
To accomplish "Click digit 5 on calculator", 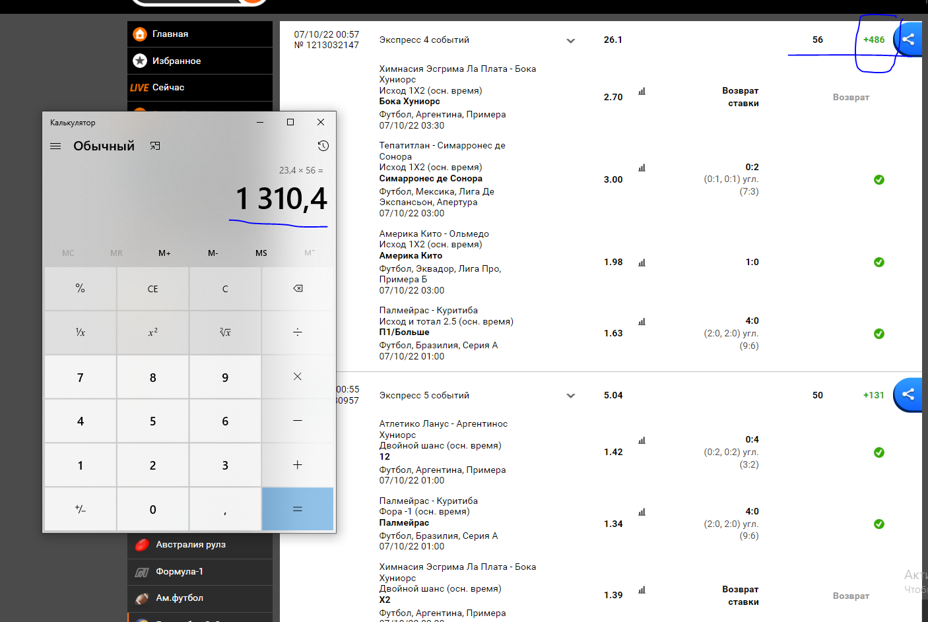I will click(152, 421).
